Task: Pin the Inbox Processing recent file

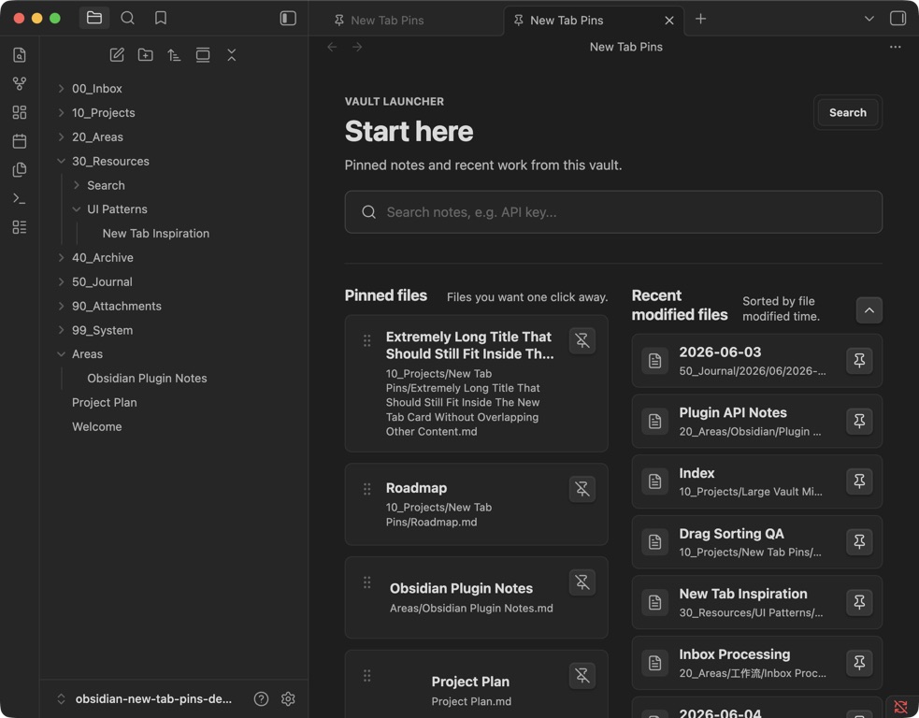Action: [859, 663]
